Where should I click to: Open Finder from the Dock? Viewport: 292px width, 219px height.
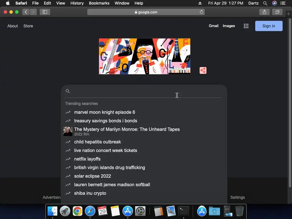point(52,211)
